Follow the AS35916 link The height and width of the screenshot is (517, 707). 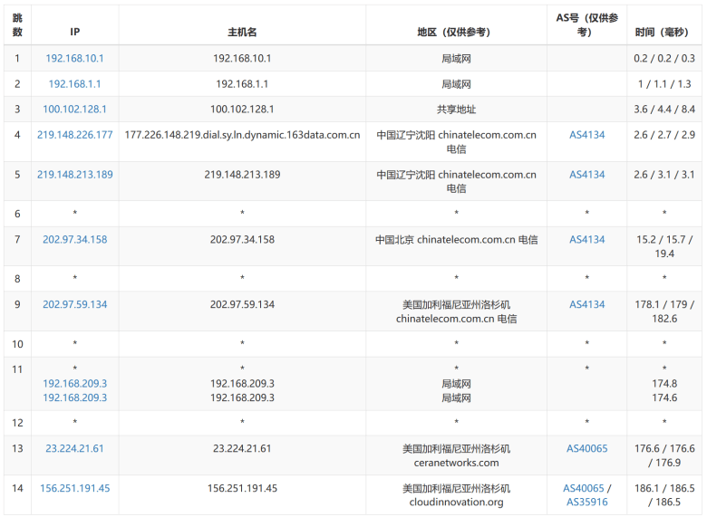[x=587, y=503]
